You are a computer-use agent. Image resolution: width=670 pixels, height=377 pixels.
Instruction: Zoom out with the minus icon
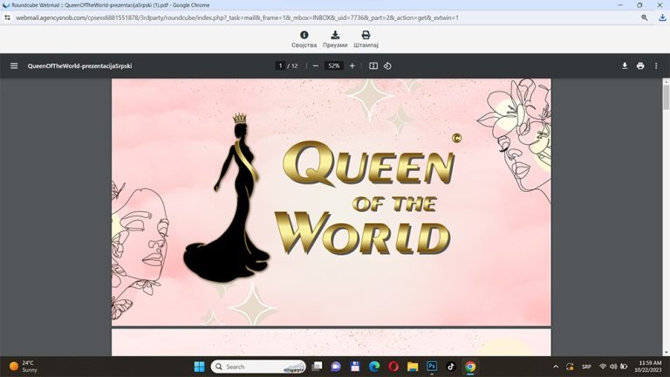[x=315, y=65]
